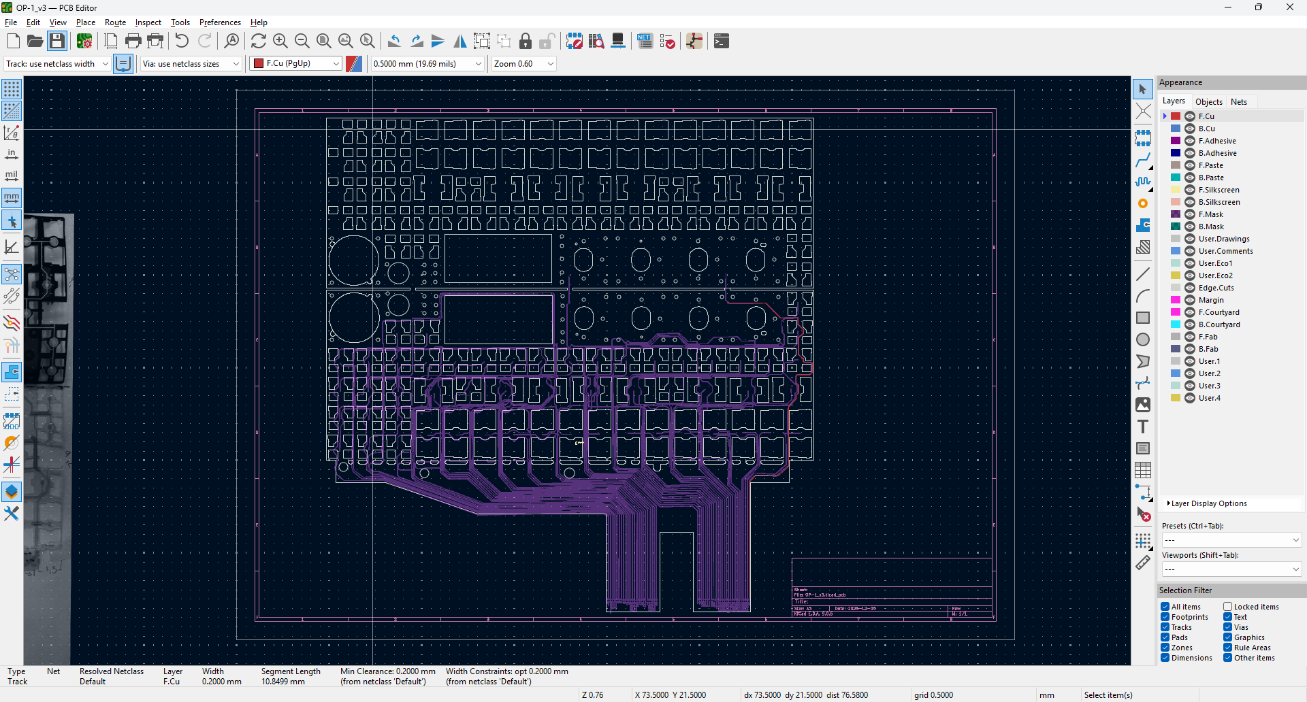The width and height of the screenshot is (1307, 702).
Task: Switch to the Nets tab
Action: point(1239,101)
